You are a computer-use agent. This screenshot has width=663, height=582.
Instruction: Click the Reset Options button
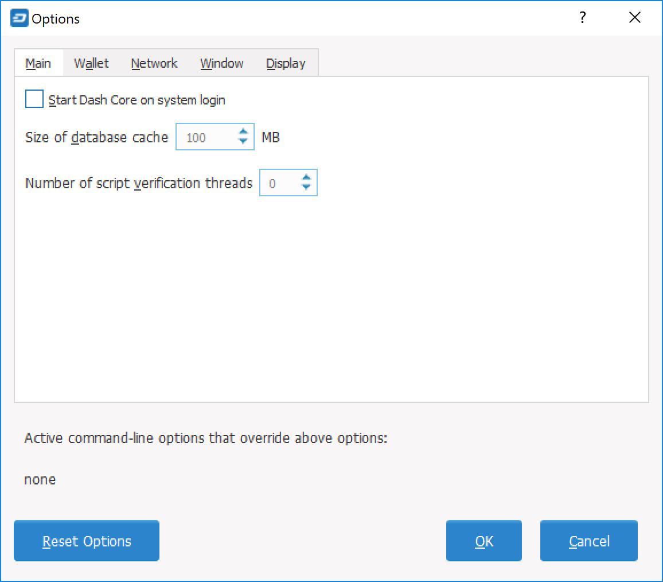87,541
